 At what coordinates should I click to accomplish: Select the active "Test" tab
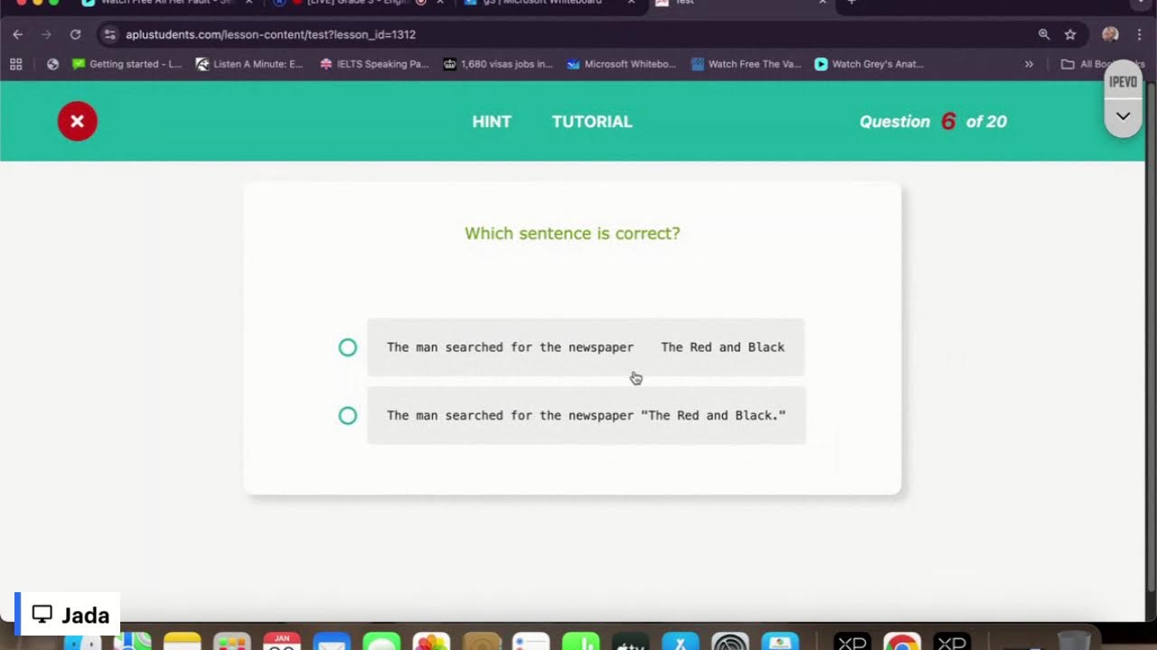coord(739,4)
